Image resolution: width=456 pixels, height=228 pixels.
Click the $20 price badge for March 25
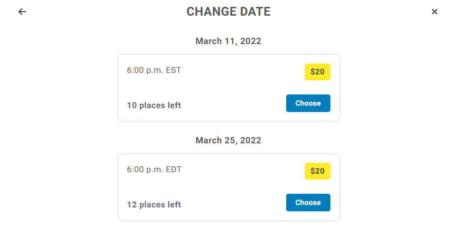(x=317, y=171)
